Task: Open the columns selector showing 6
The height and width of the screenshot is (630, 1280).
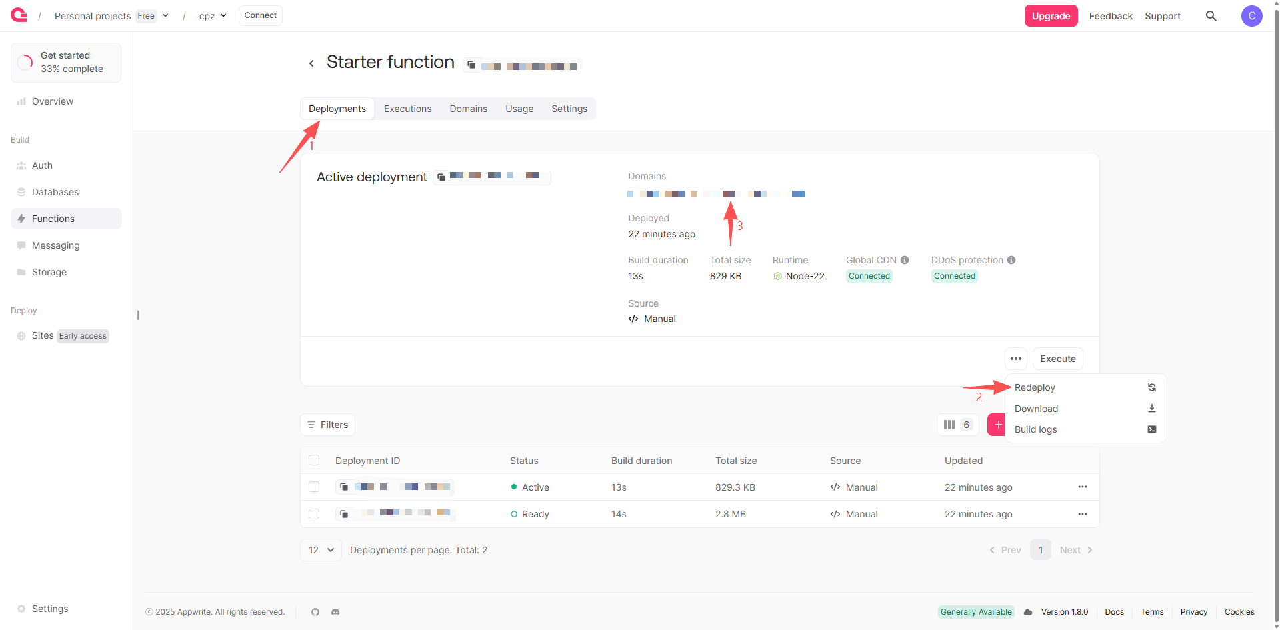Action: pos(957,425)
